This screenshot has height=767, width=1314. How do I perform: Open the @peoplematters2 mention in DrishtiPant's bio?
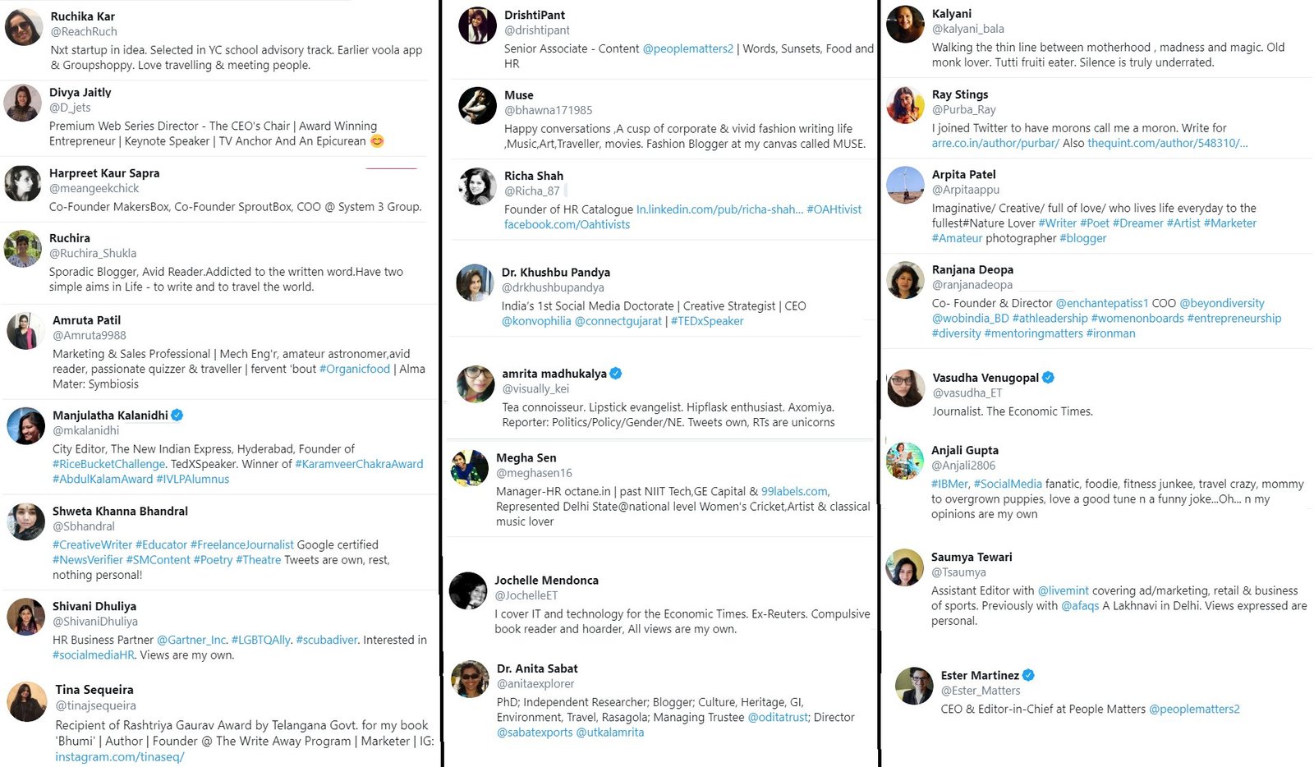[687, 48]
